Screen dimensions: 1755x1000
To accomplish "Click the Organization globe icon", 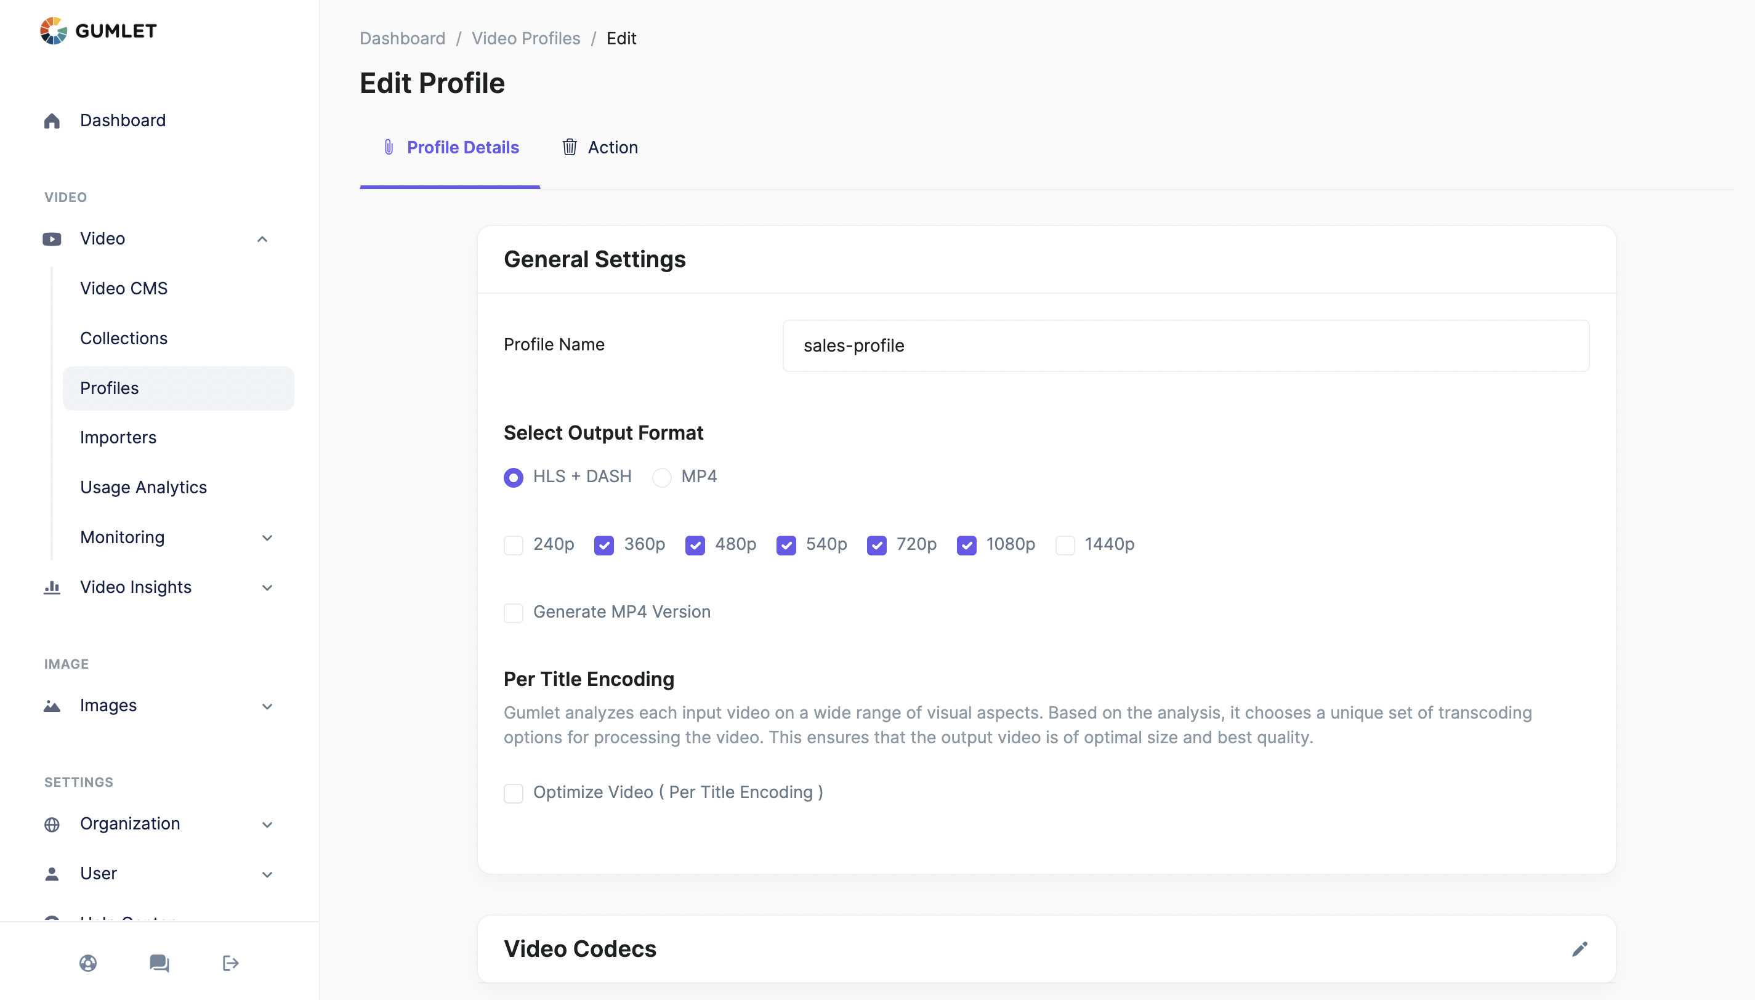I will pos(52,824).
